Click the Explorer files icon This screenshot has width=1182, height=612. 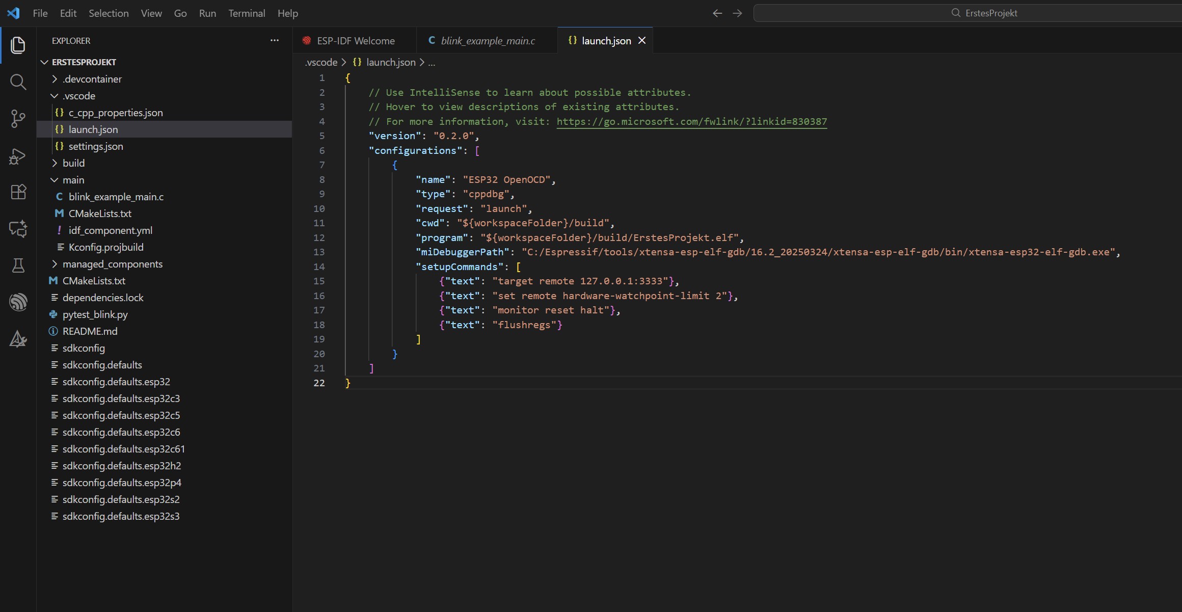click(18, 45)
